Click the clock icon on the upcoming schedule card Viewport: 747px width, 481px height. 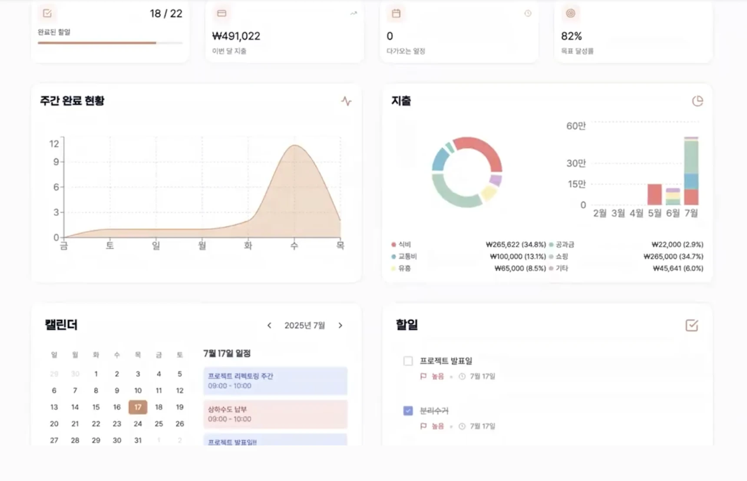click(x=528, y=13)
